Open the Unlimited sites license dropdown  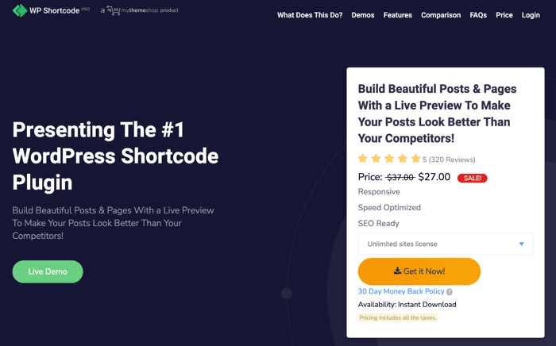pos(446,244)
